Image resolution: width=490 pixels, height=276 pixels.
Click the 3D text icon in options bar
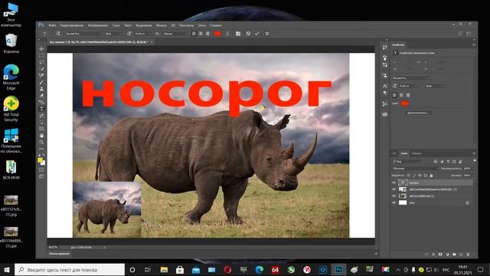pos(267,34)
